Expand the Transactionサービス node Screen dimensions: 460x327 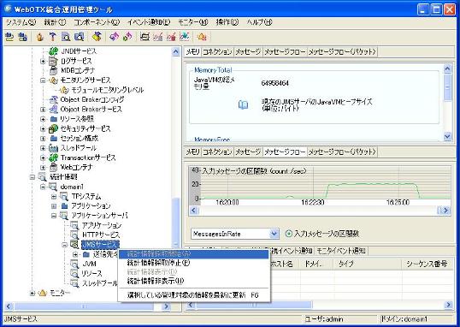(x=43, y=158)
